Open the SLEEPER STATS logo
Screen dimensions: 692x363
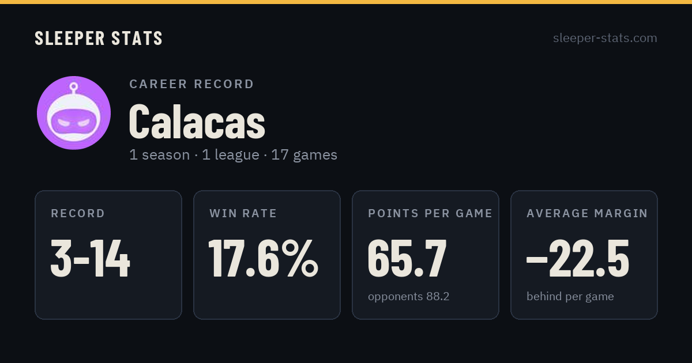click(x=99, y=38)
